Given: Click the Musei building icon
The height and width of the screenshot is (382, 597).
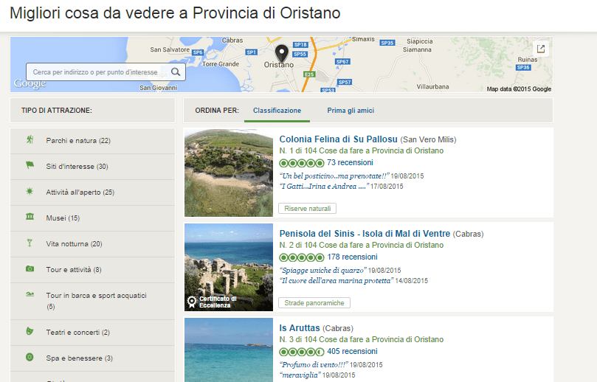Looking at the screenshot, I should point(30,218).
